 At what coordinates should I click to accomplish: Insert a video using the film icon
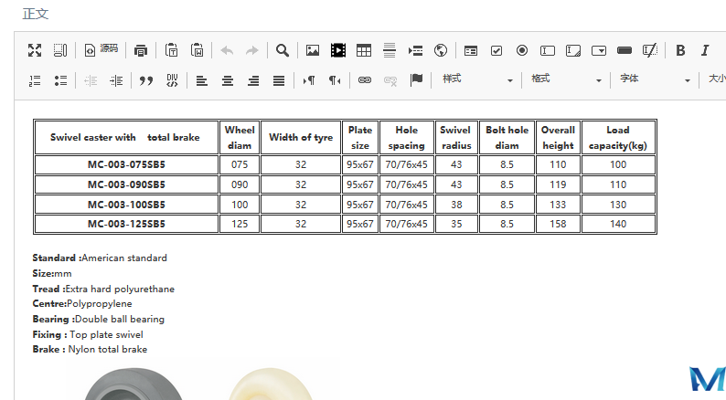[338, 50]
